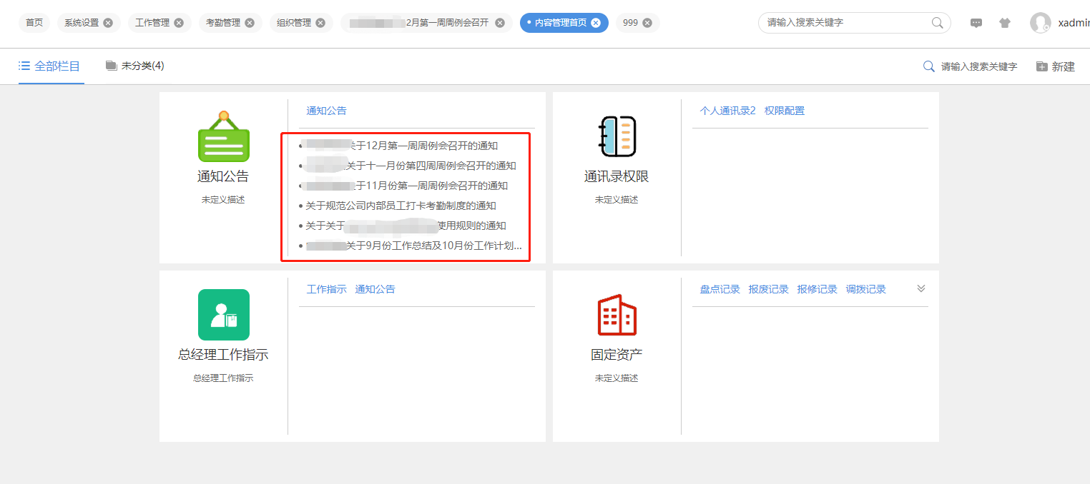The width and height of the screenshot is (1090, 484).
Task: Close the 考勤管理 tab
Action: pos(249,23)
